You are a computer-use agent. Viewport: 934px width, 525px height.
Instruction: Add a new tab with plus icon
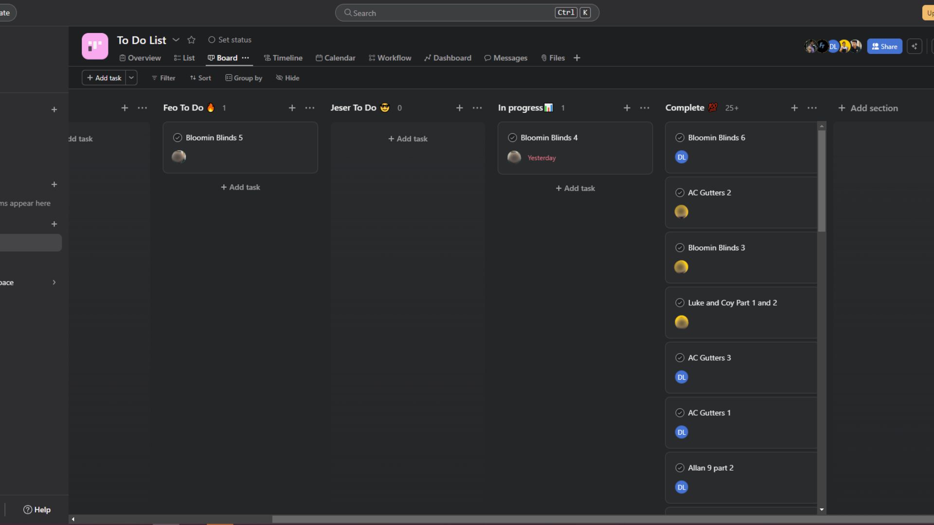click(577, 58)
